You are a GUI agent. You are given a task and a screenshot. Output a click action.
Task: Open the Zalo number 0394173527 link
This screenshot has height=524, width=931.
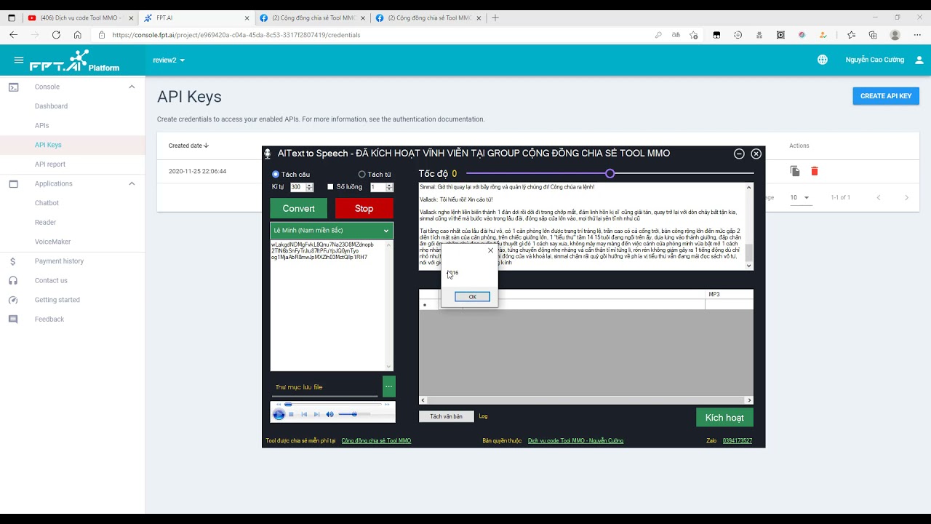[x=738, y=440]
